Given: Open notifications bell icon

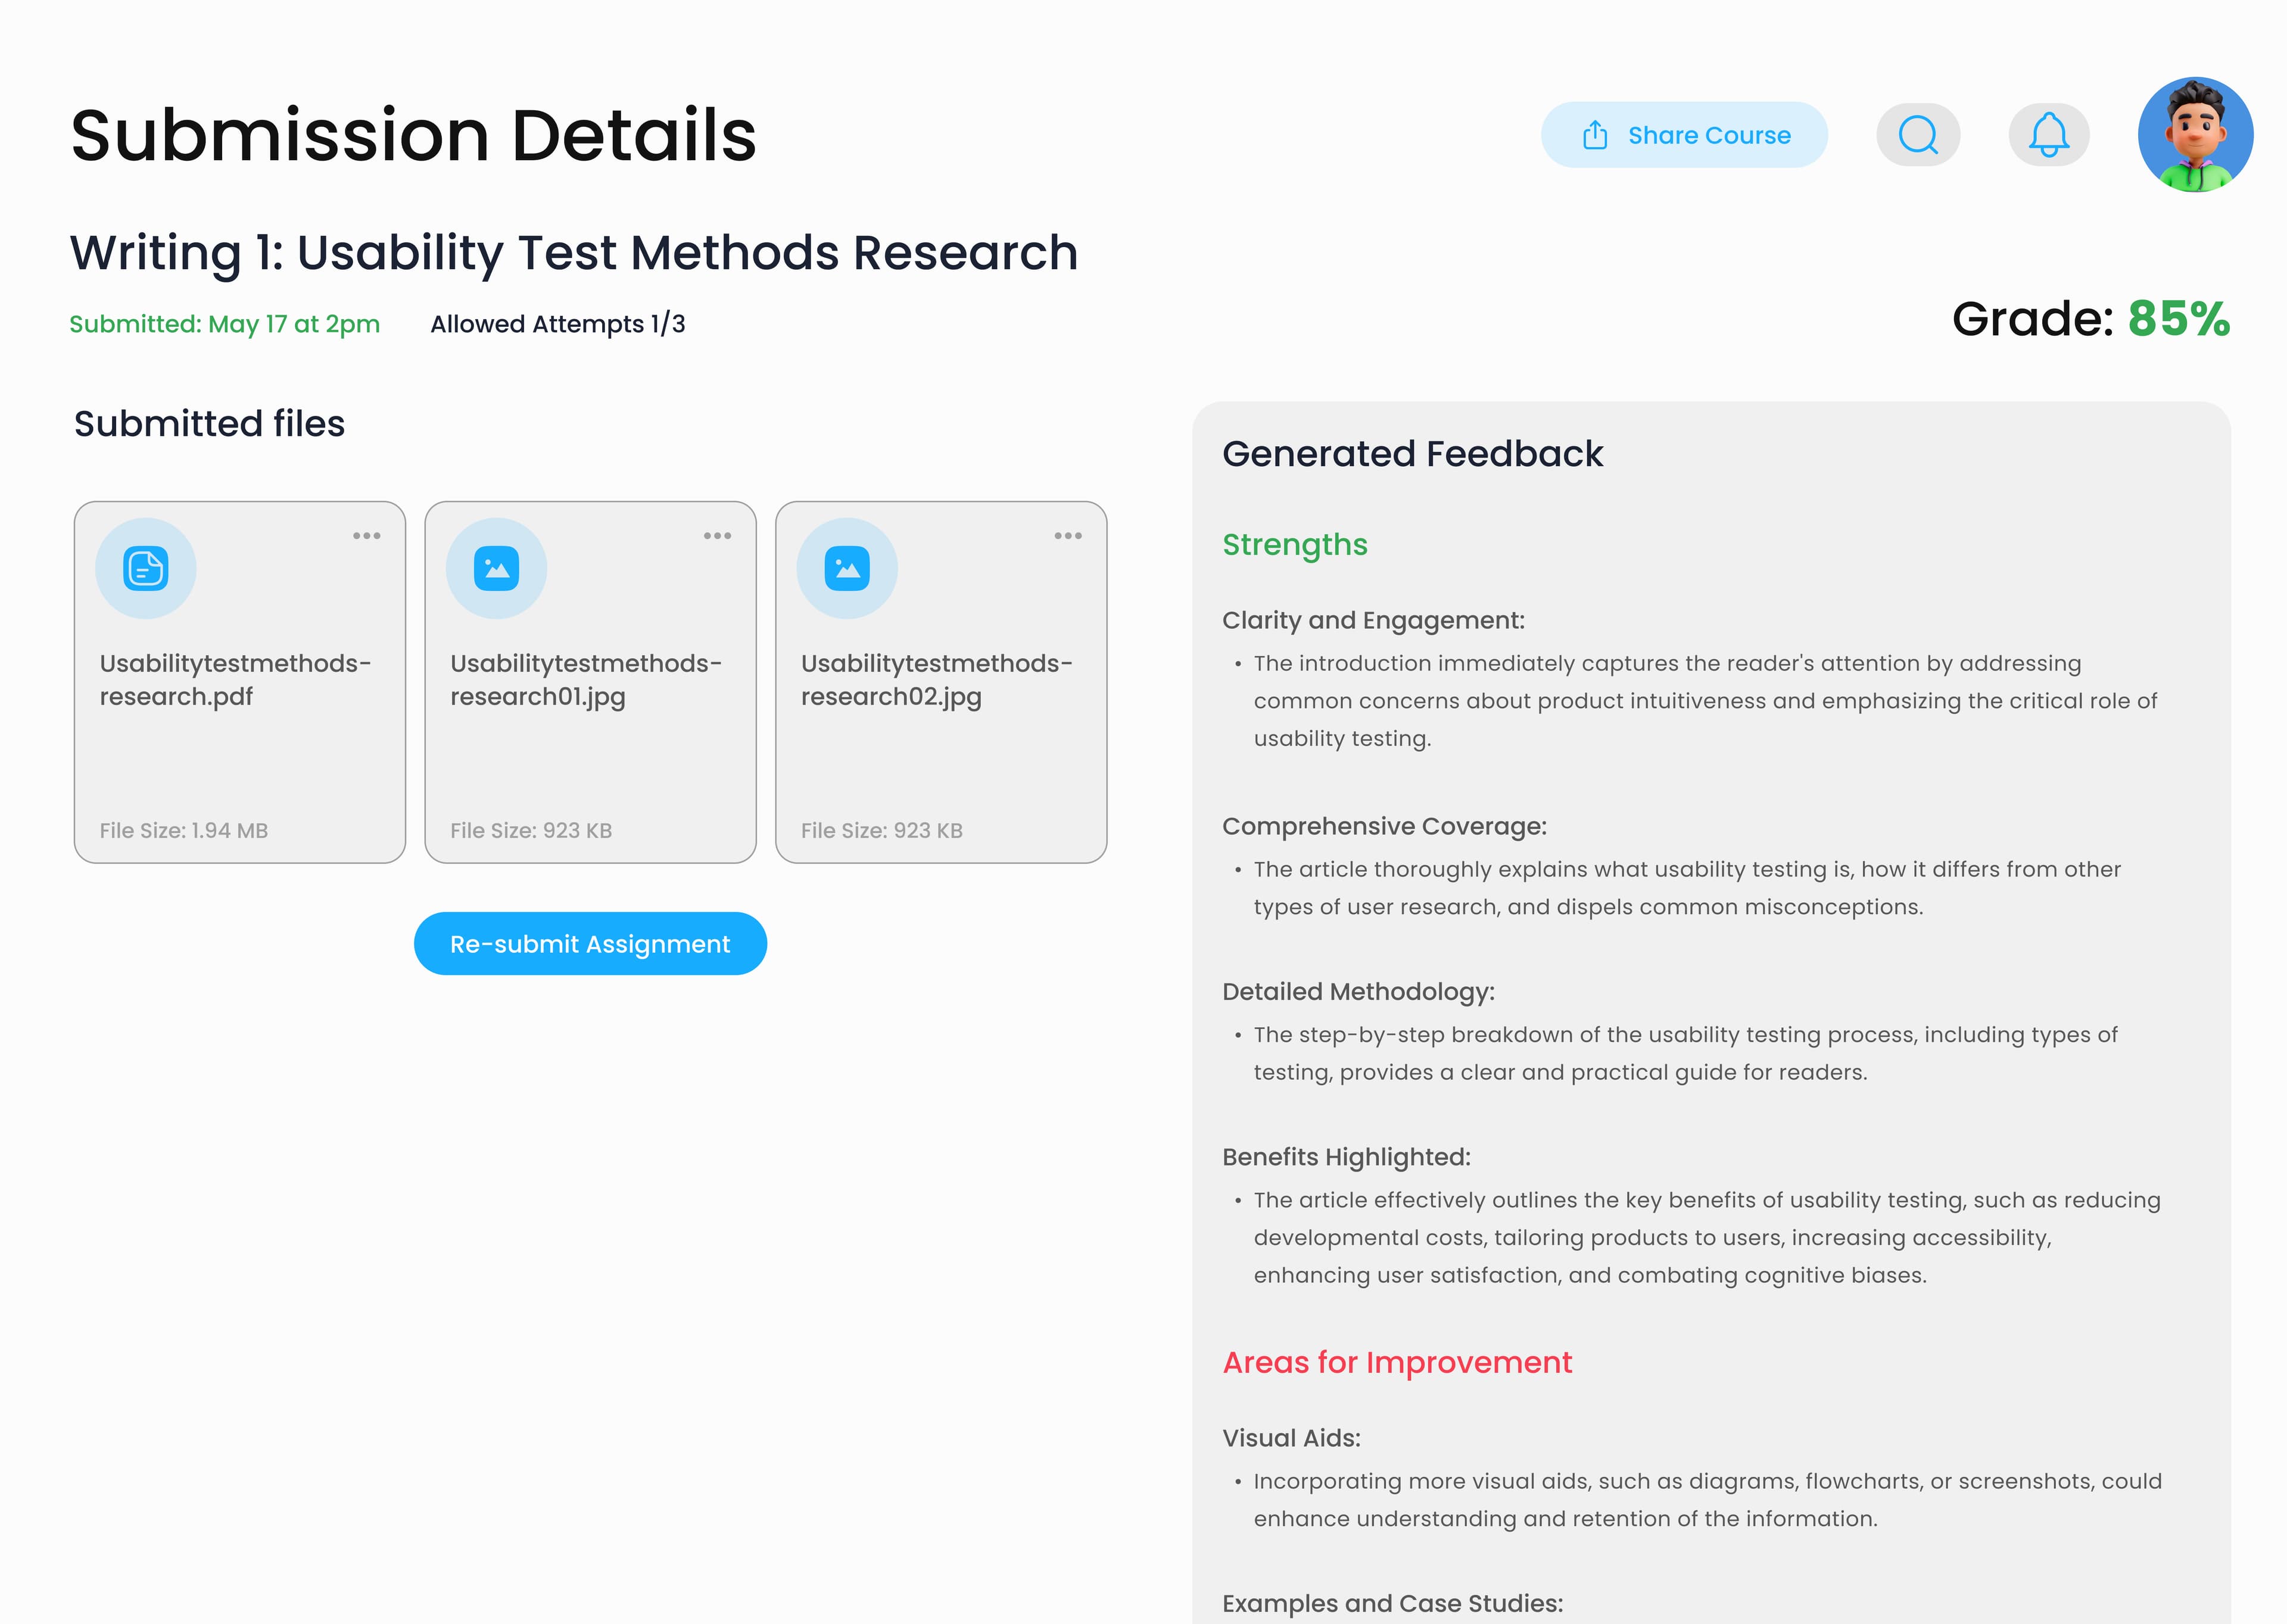Looking at the screenshot, I should [2048, 135].
